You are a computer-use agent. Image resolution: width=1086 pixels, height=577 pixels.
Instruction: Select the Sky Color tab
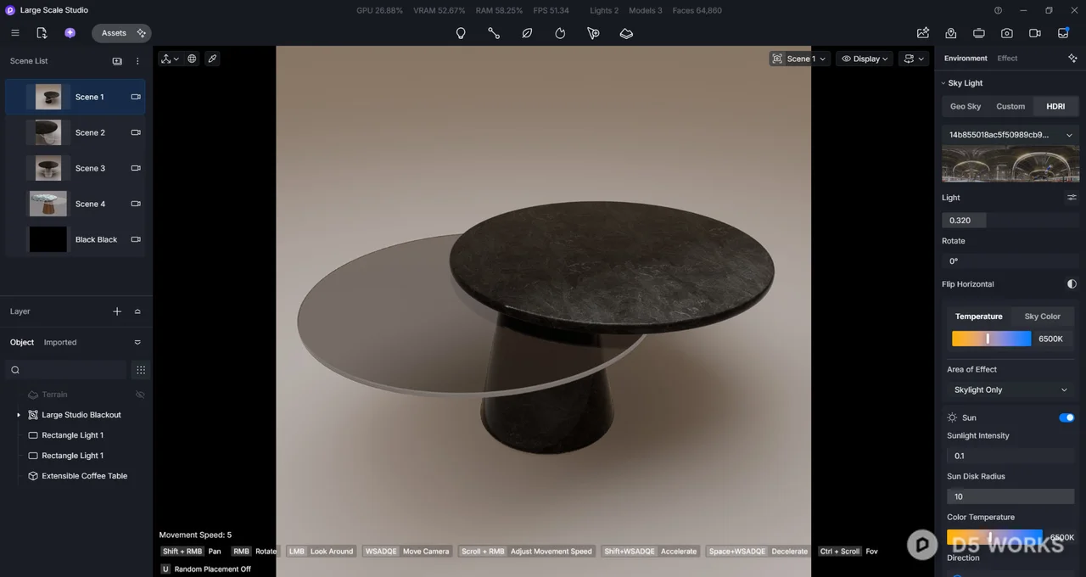1042,317
